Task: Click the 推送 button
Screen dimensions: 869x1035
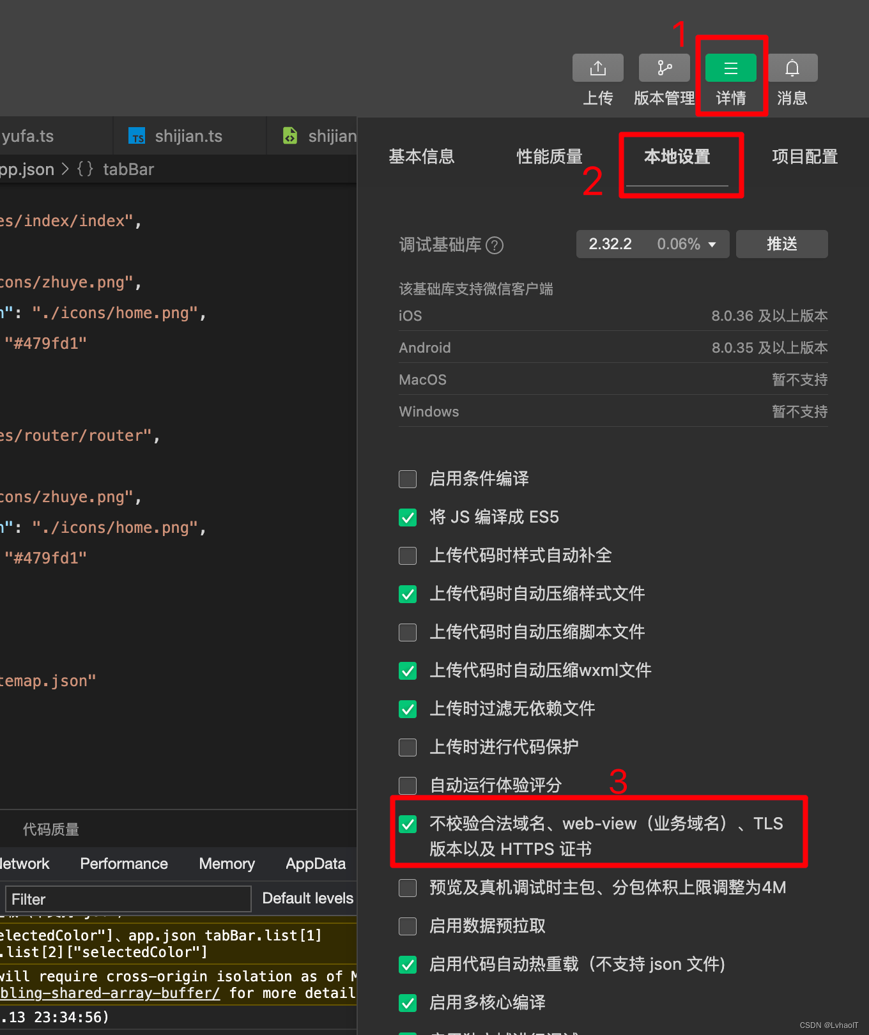Action: [782, 244]
